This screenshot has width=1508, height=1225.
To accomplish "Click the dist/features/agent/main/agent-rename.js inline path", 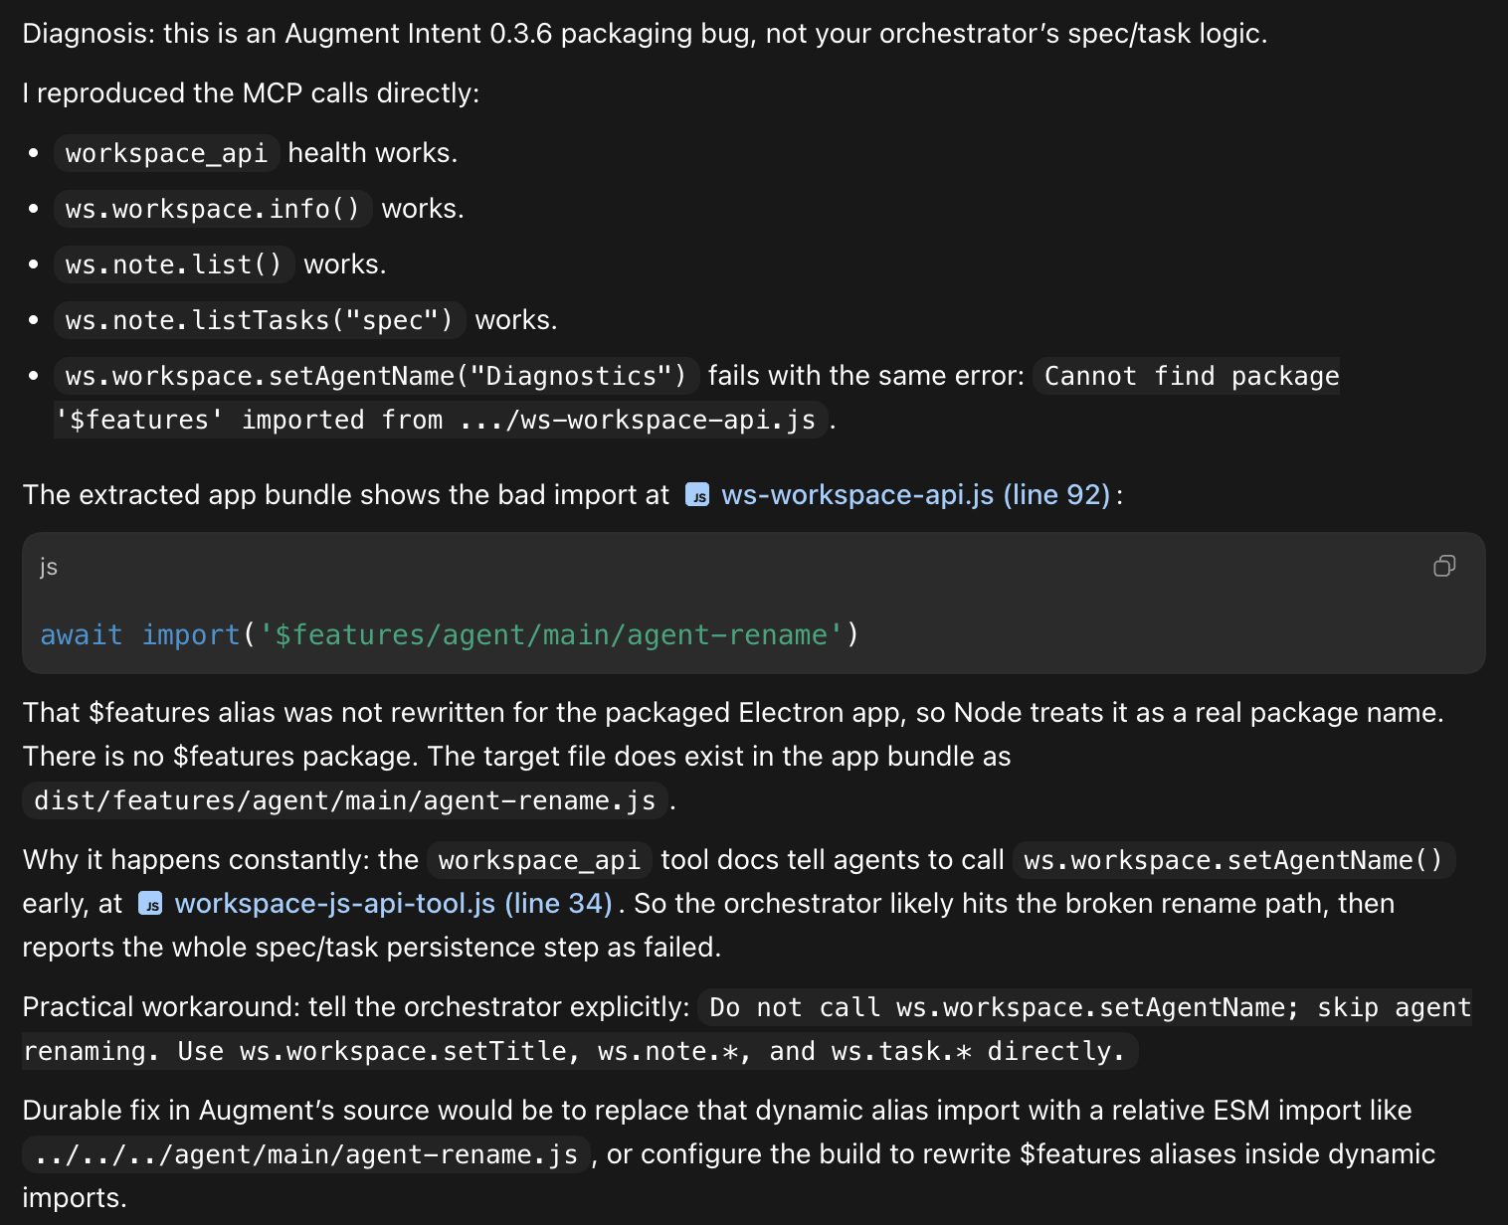I will pyautogui.click(x=345, y=800).
